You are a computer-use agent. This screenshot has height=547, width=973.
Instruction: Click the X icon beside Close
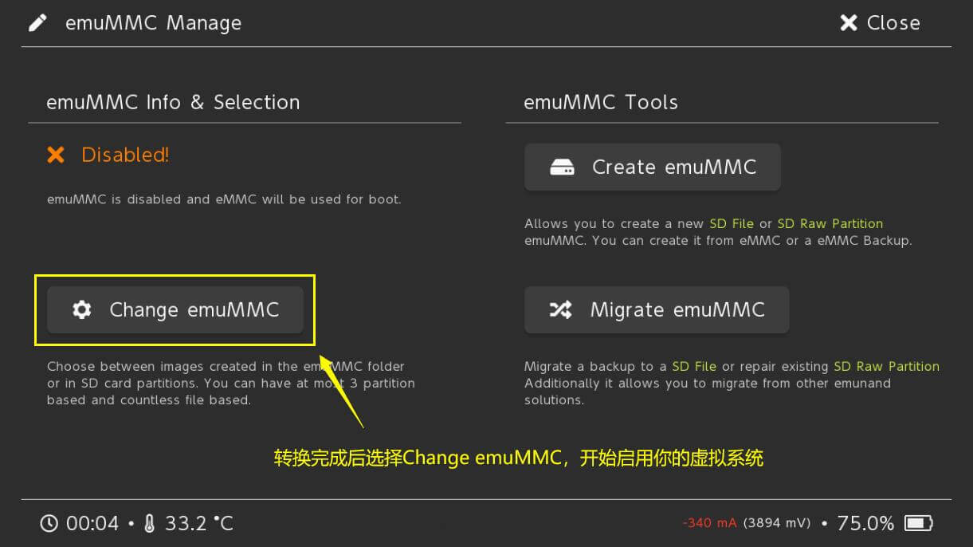(848, 23)
